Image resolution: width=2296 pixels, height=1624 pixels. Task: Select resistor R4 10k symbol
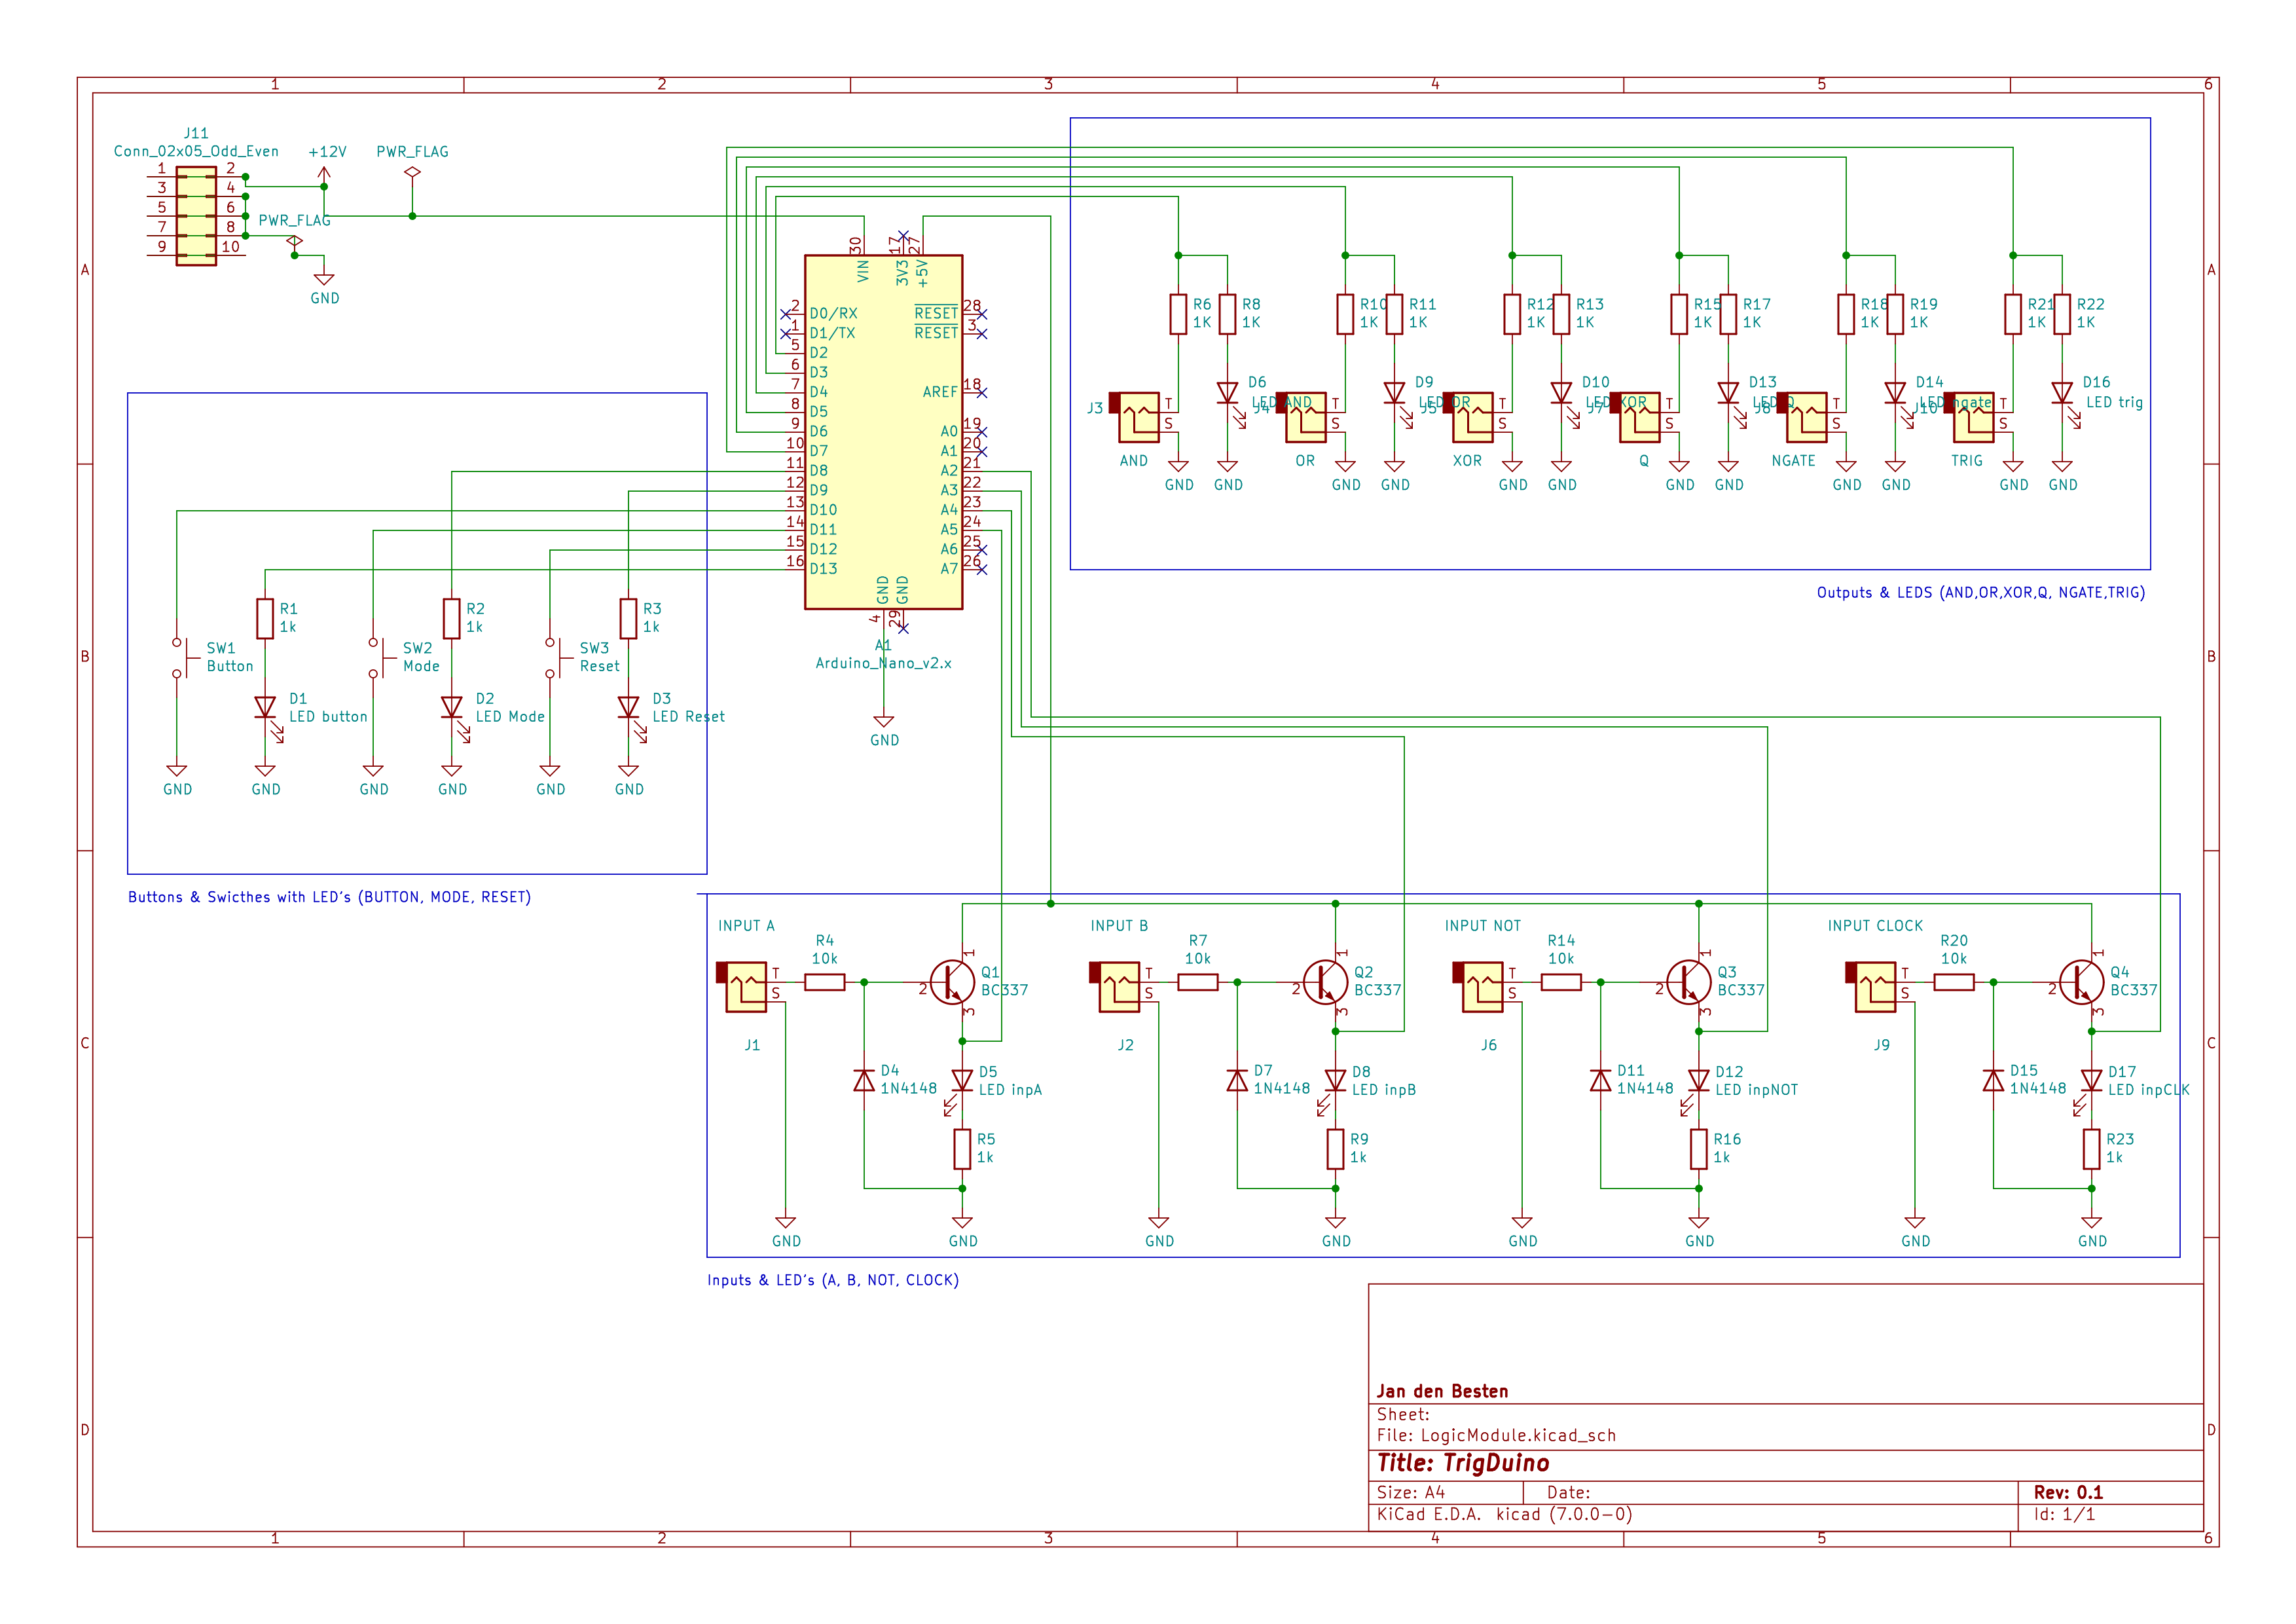click(824, 982)
